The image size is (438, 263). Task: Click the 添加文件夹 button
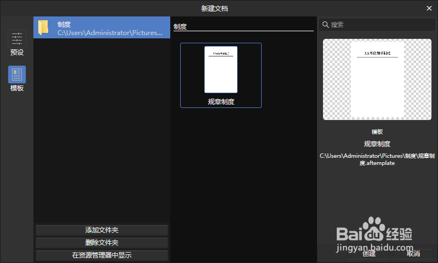[x=102, y=230]
